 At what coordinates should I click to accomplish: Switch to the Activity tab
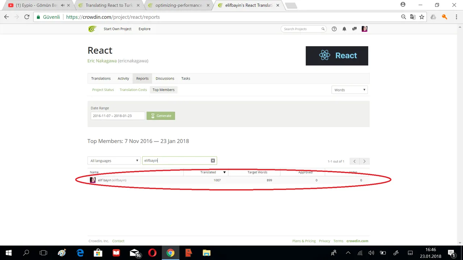coord(123,78)
